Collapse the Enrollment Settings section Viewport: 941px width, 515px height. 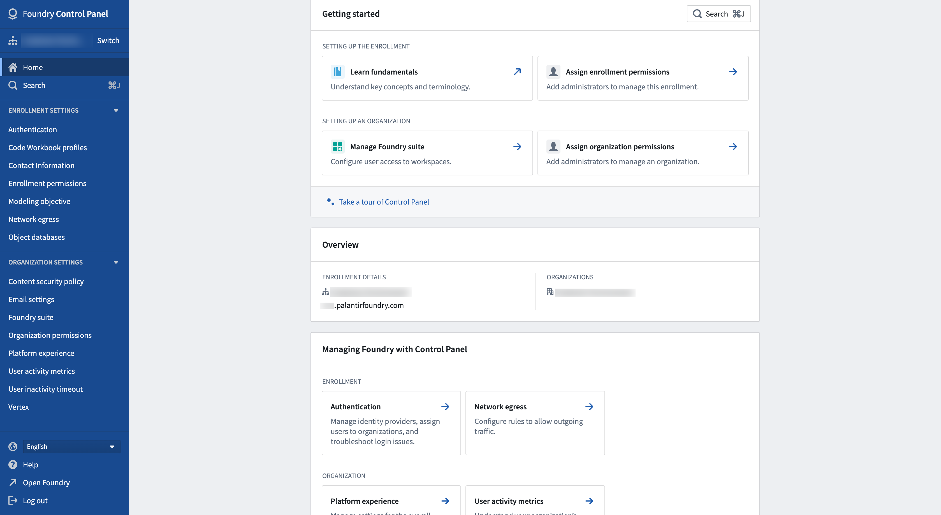click(116, 110)
